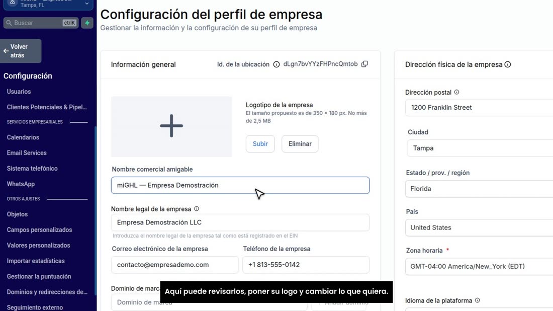
Task: Open Usuarios settings
Action: coord(19,92)
